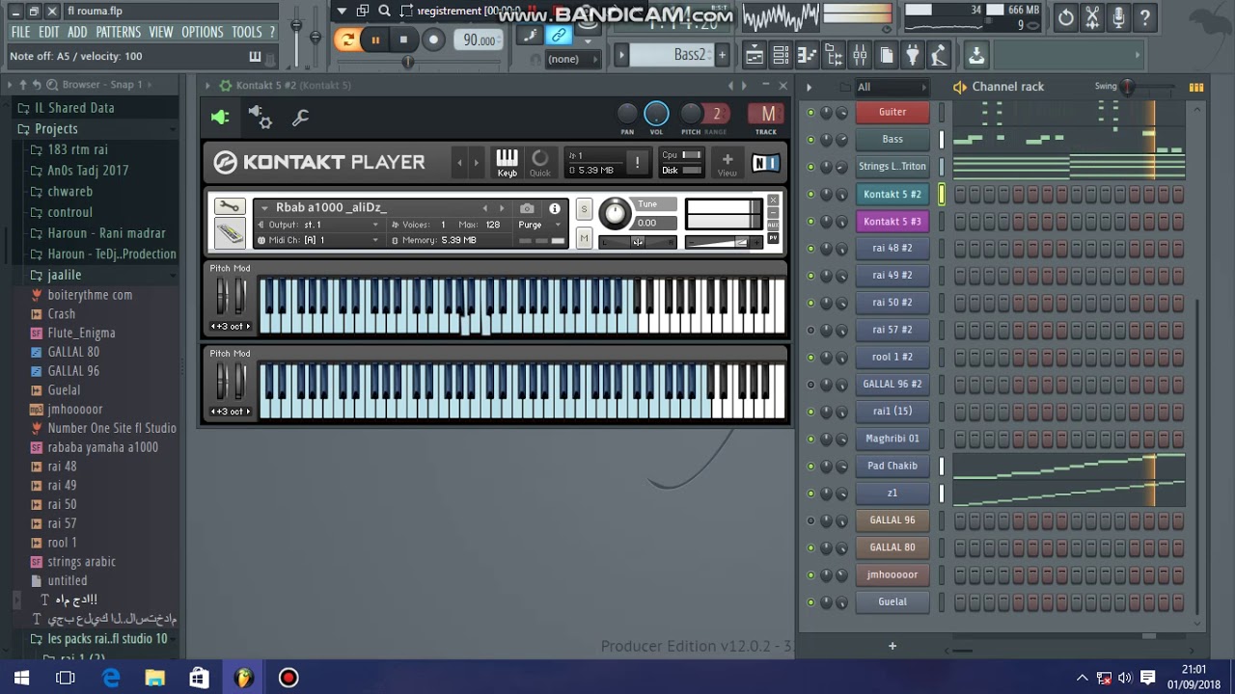Screen dimensions: 1235x694
Task: Select the Maghribi 01 channel button
Action: [x=892, y=439]
